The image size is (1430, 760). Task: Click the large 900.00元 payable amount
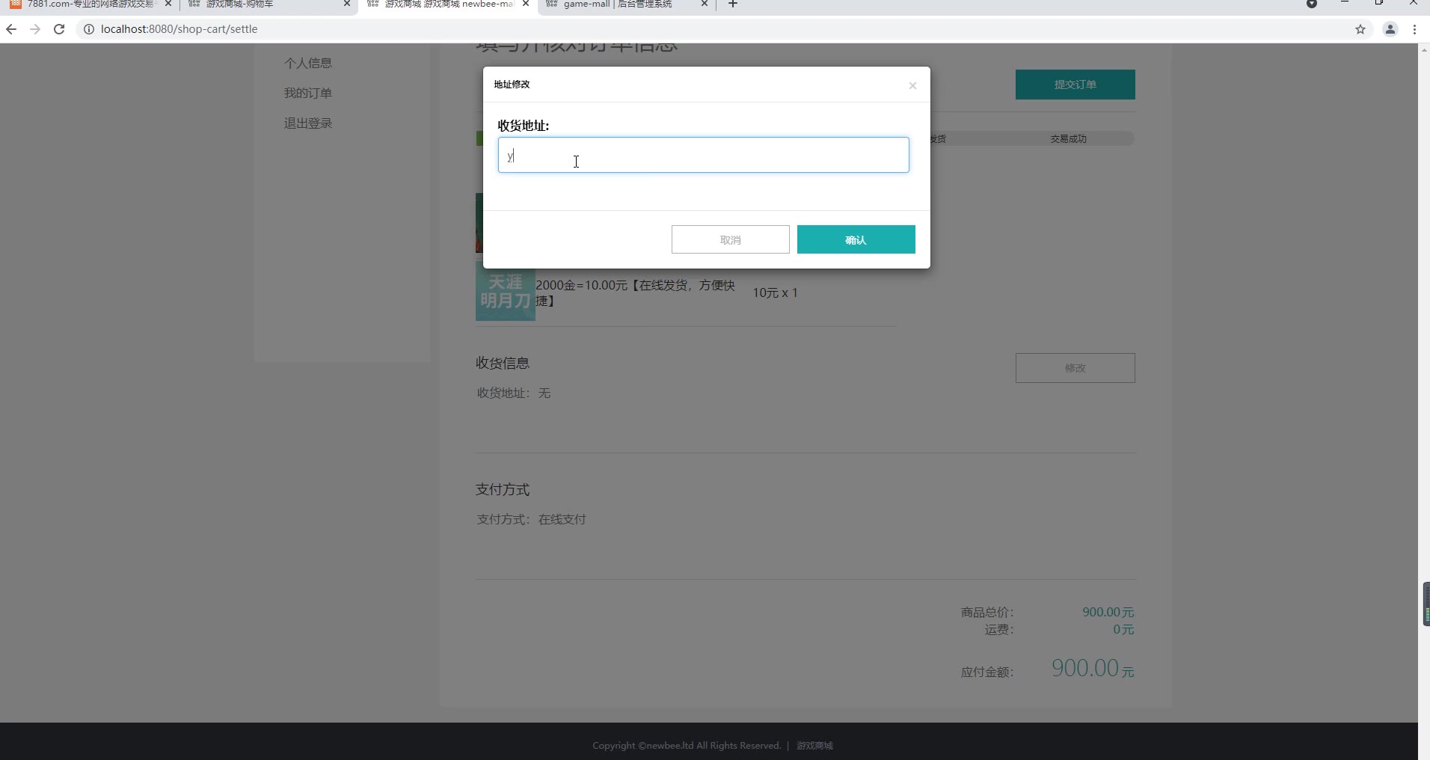point(1093,667)
